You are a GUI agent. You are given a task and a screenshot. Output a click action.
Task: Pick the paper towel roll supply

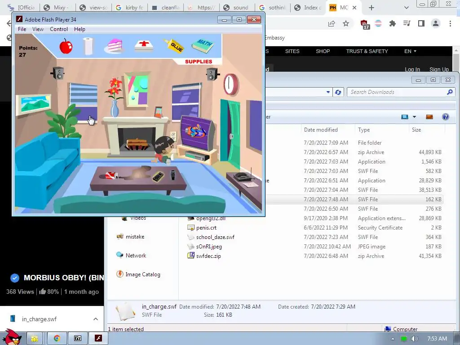[x=88, y=46]
